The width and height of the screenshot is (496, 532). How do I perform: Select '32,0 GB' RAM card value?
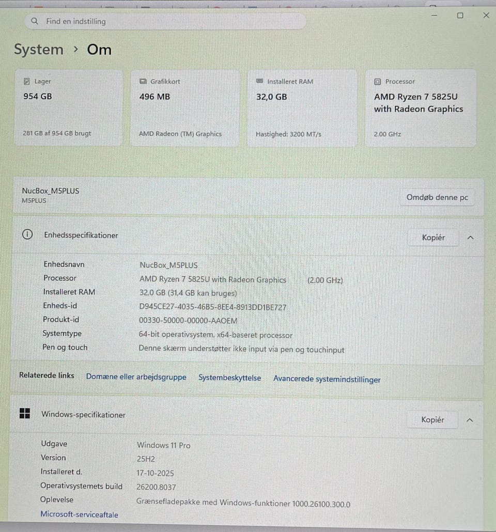coord(272,97)
